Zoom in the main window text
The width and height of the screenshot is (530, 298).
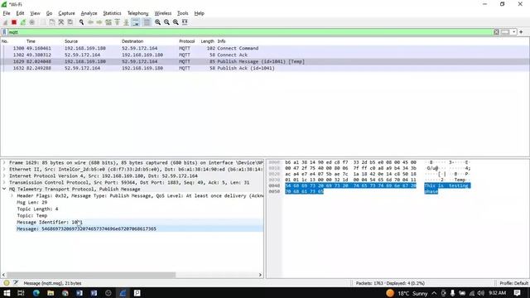point(158,22)
